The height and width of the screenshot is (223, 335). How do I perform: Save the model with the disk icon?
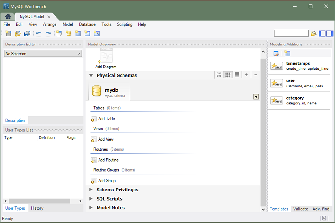coord(27,33)
